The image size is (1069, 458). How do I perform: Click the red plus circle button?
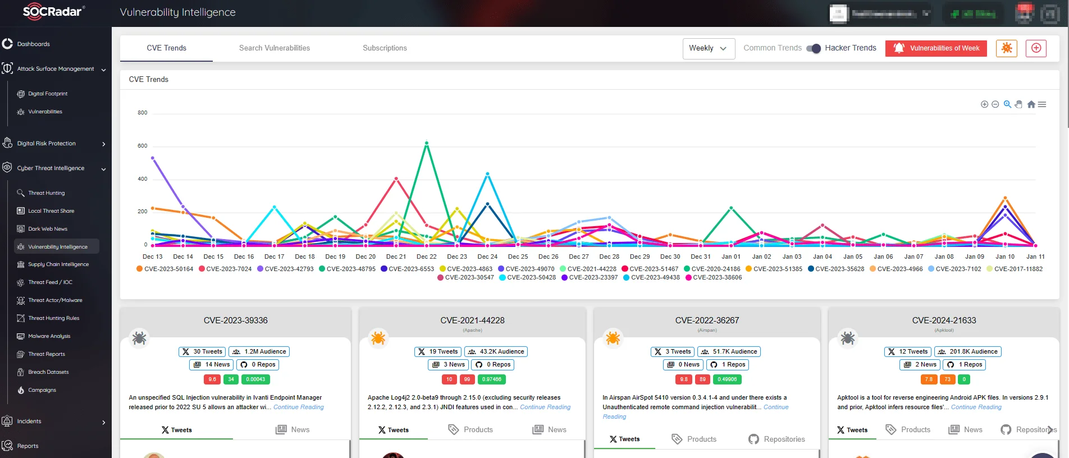coord(1036,48)
